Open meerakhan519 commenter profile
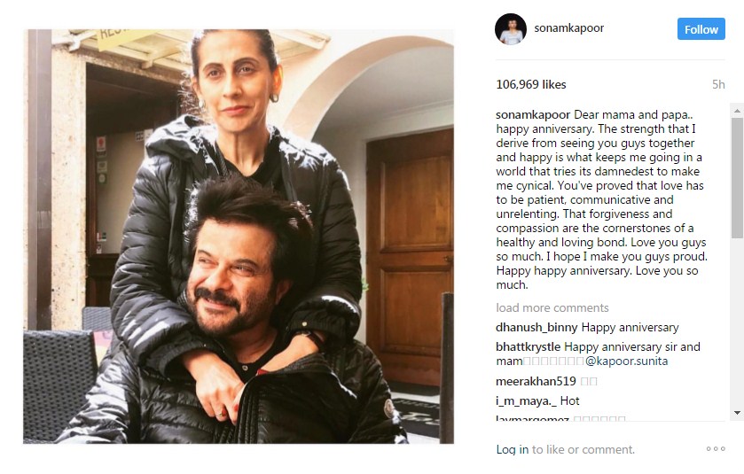 click(536, 381)
